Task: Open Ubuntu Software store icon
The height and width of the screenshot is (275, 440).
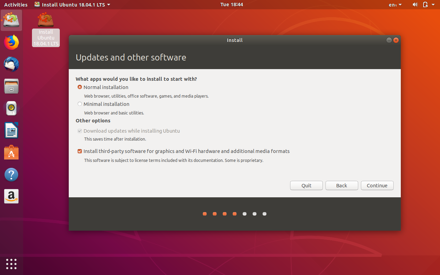Action: 11,153
